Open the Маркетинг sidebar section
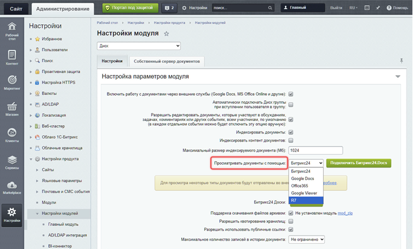The width and height of the screenshot is (413, 249). coord(12,83)
